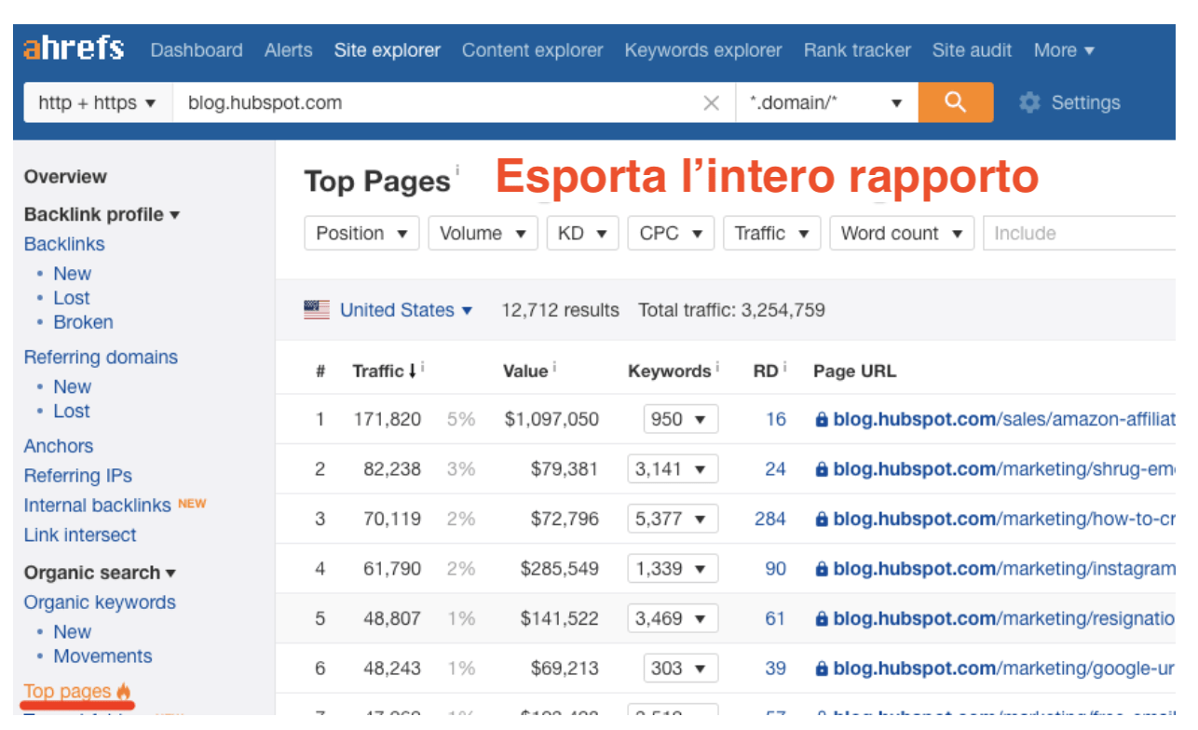
Task: Click the United States flag icon
Action: click(x=317, y=310)
